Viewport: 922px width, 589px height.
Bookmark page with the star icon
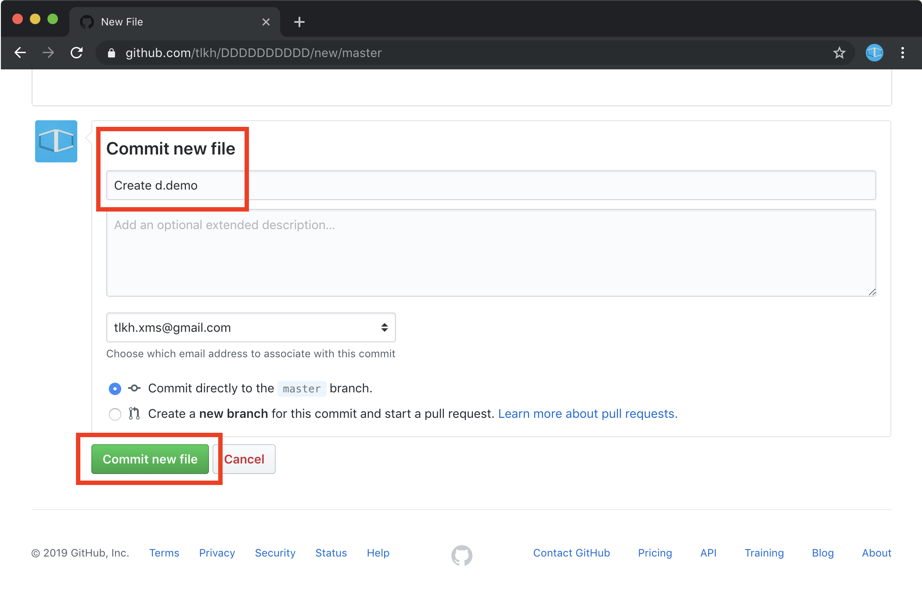pos(839,53)
